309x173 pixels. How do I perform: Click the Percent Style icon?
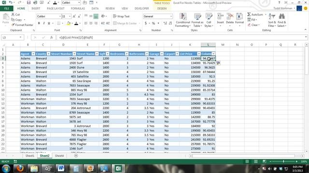(x=154, y=24)
